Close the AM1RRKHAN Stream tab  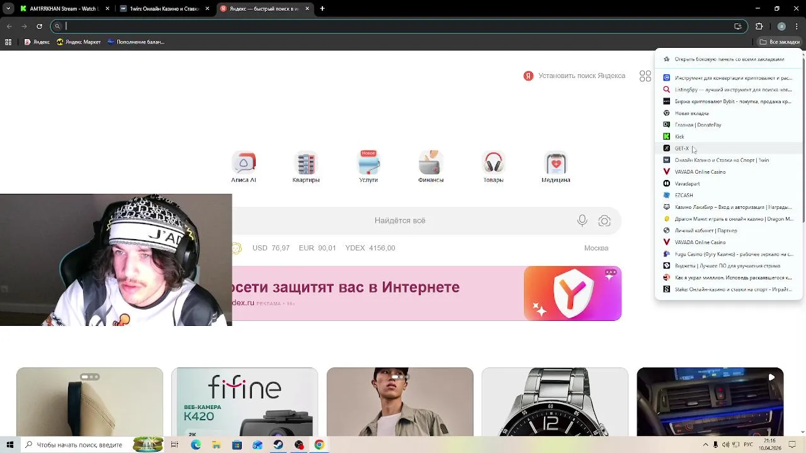coord(107,9)
